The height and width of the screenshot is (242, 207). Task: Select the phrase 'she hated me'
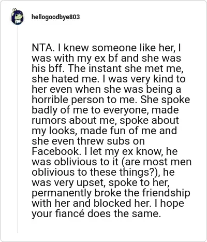64,79
